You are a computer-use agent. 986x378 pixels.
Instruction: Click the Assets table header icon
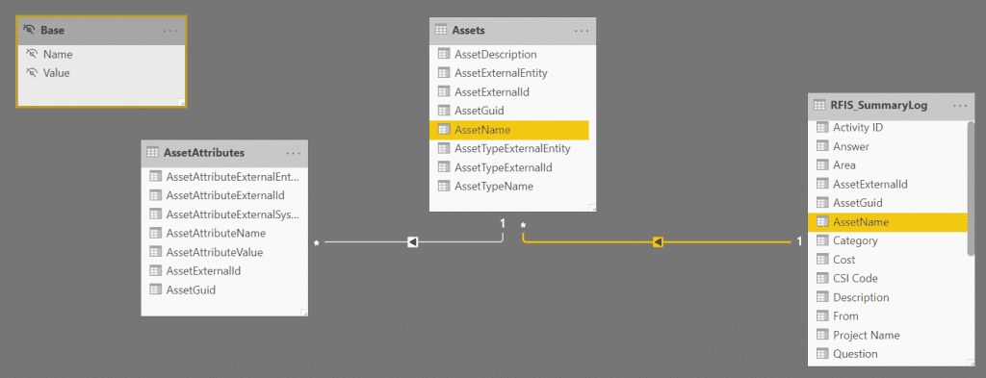click(441, 30)
